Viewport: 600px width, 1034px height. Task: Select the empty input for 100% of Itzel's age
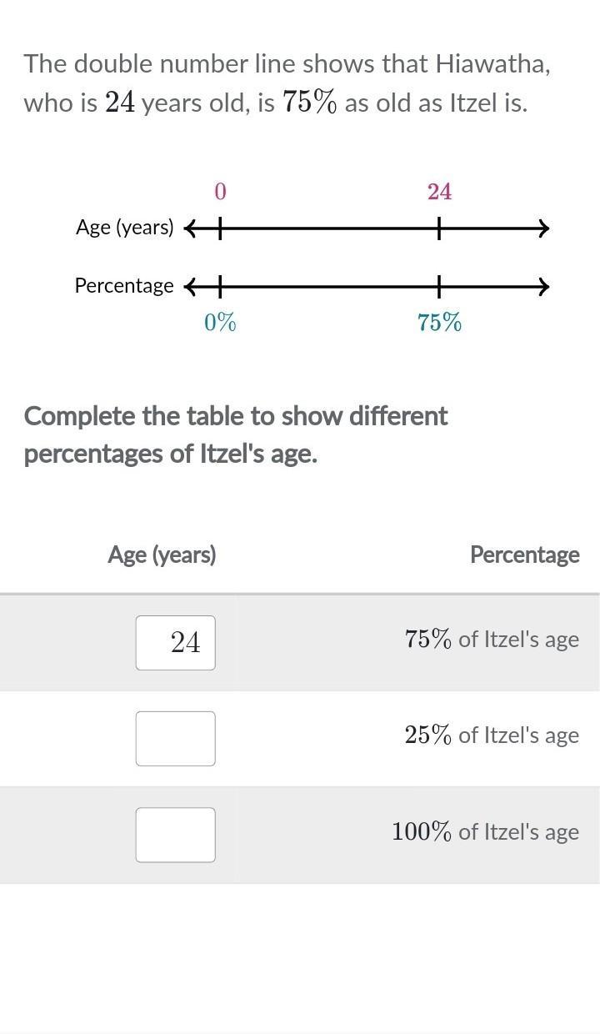[176, 835]
